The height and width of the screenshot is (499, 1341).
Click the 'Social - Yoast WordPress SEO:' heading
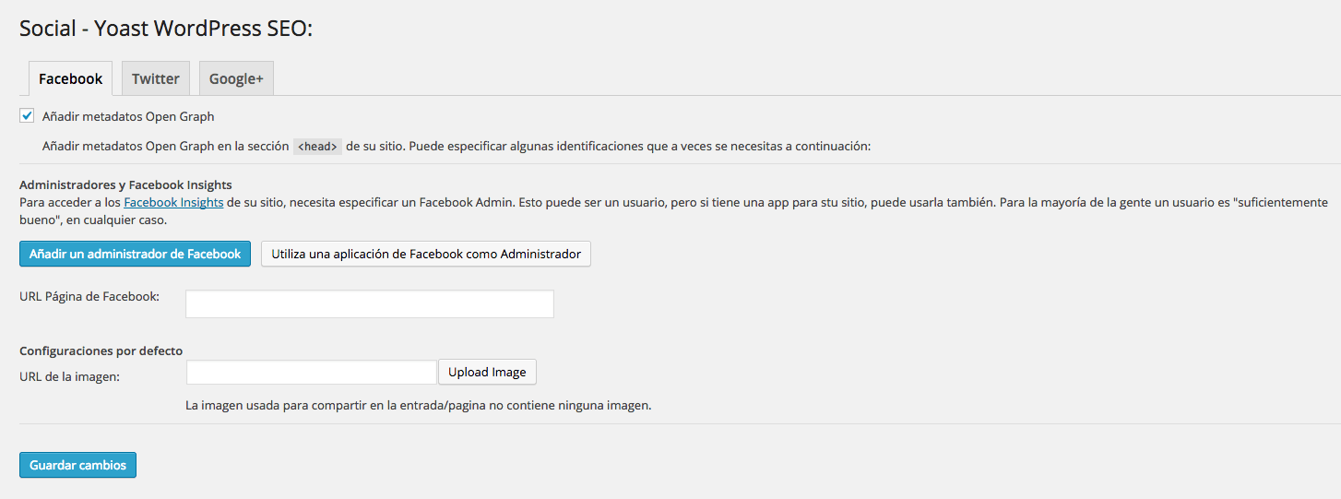click(x=166, y=29)
